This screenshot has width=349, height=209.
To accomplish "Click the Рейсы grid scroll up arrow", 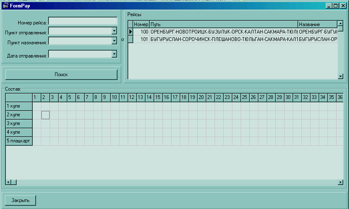I will pos(340,24).
